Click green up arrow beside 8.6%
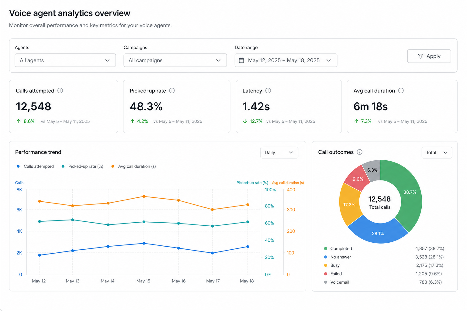Image resolution: width=467 pixels, height=311 pixels. coord(19,121)
